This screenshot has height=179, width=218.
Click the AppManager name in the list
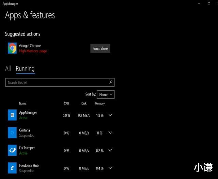28,113
